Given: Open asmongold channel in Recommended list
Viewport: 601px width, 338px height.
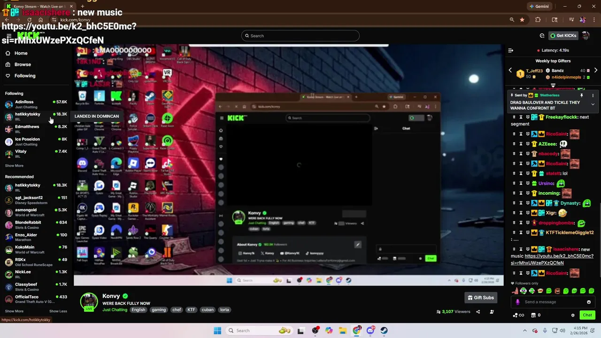Looking at the screenshot, I should (36, 212).
